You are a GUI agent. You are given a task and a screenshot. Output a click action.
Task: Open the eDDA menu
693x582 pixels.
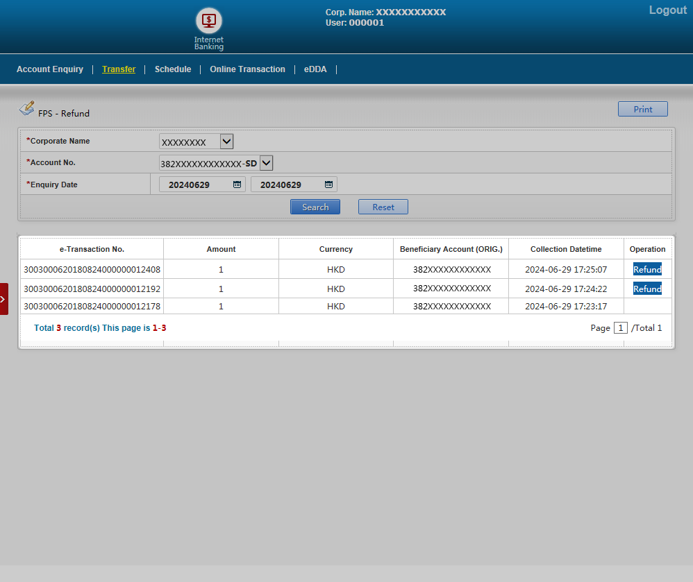click(x=315, y=69)
